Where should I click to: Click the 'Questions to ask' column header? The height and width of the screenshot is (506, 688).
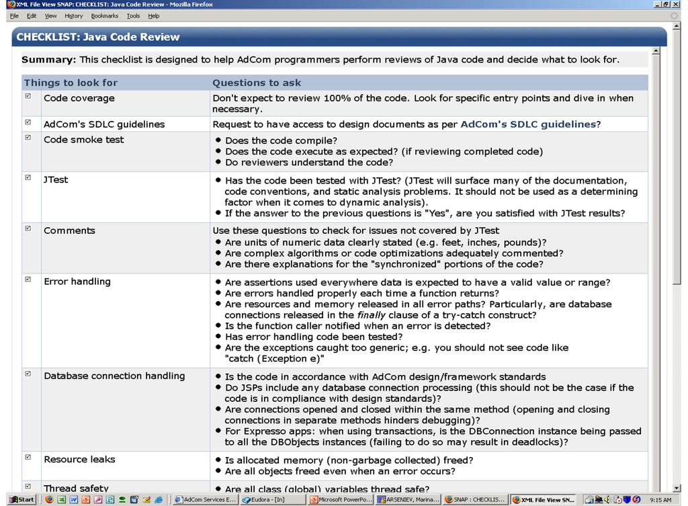tap(257, 83)
